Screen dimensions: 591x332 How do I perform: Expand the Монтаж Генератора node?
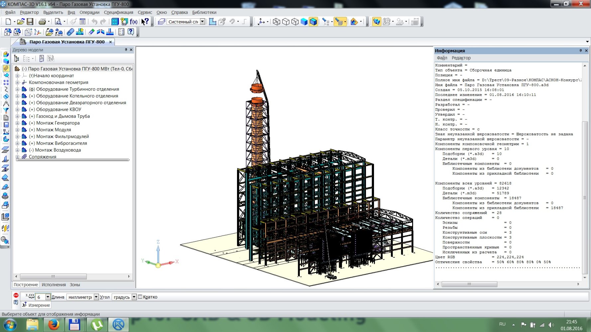pyautogui.click(x=18, y=123)
